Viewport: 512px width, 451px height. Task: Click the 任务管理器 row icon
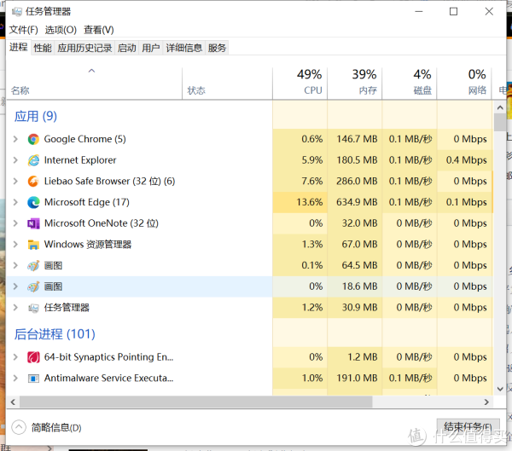pos(33,308)
